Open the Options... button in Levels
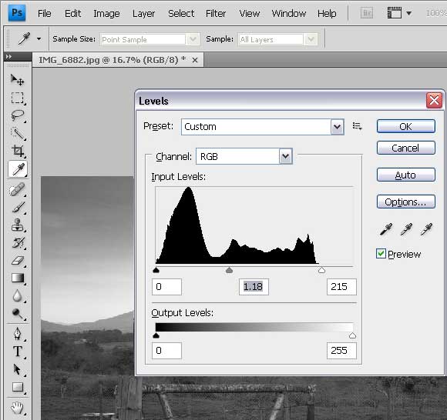 coord(406,202)
